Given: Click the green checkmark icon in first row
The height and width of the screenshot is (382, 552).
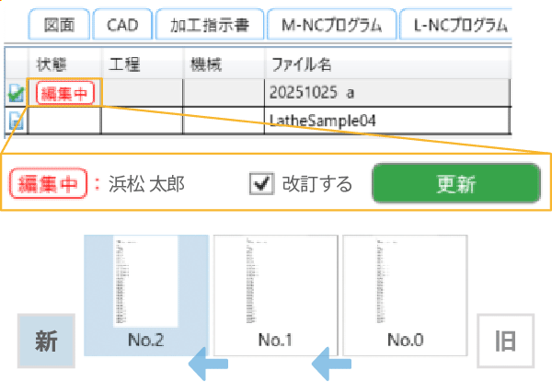Looking at the screenshot, I should (x=16, y=93).
